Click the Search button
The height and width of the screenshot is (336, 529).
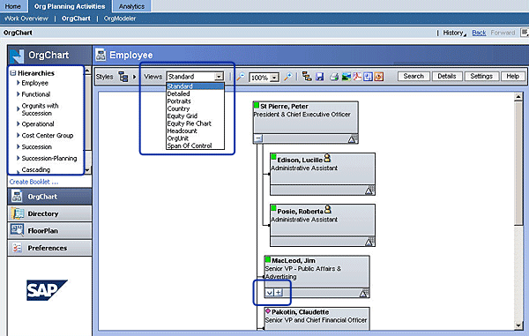(x=414, y=76)
